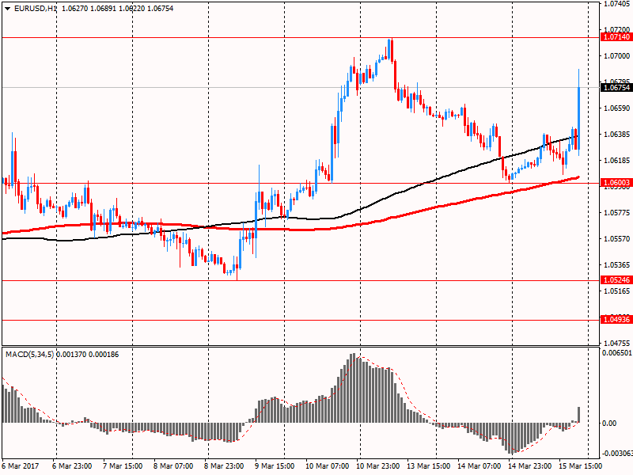Click the 10 Mar 07:00 time label
633x475 pixels.
click(x=327, y=466)
